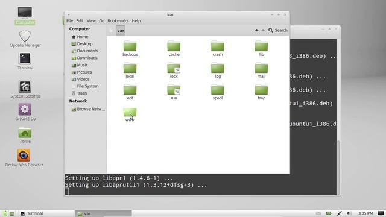Open the opt folder
The width and height of the screenshot is (386, 217).
coord(130,92)
